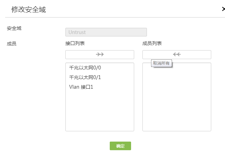Click empty space below Vlan 接口1 in list
The width and height of the screenshot is (225, 155).
click(99, 110)
